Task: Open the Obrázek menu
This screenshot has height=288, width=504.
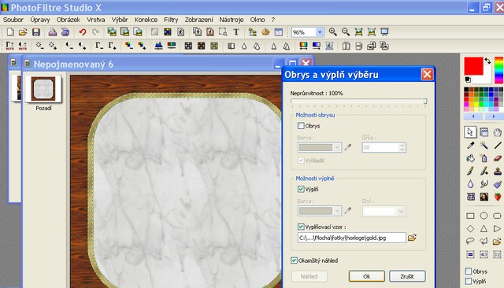Action: point(69,20)
